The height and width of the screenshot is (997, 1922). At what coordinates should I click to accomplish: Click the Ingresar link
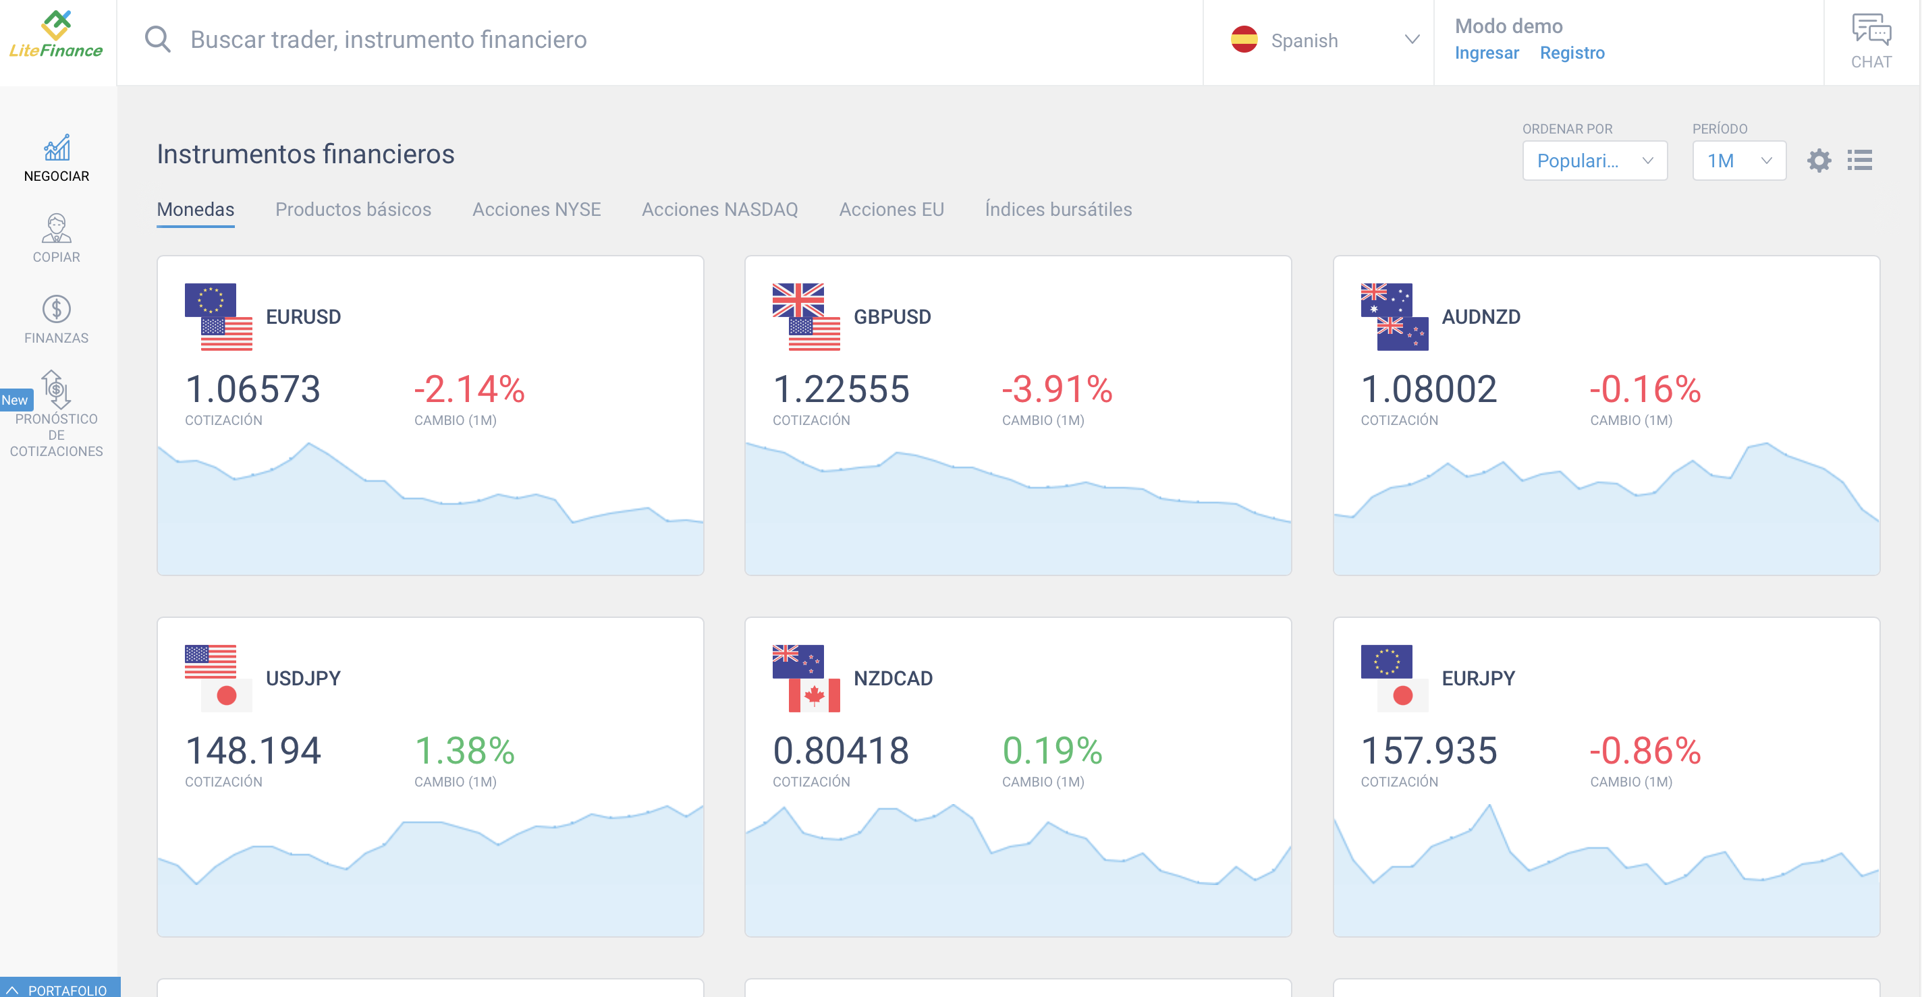[x=1485, y=53]
